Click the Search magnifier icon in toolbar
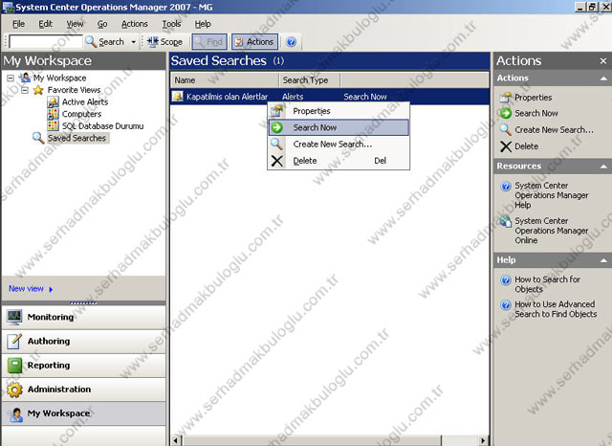This screenshot has width=612, height=446. [91, 41]
